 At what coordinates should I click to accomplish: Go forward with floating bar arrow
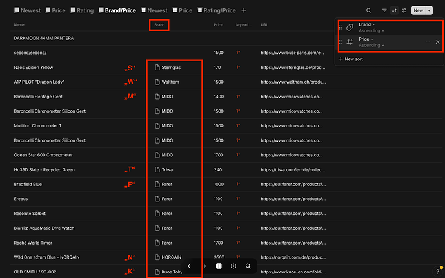coord(204,266)
